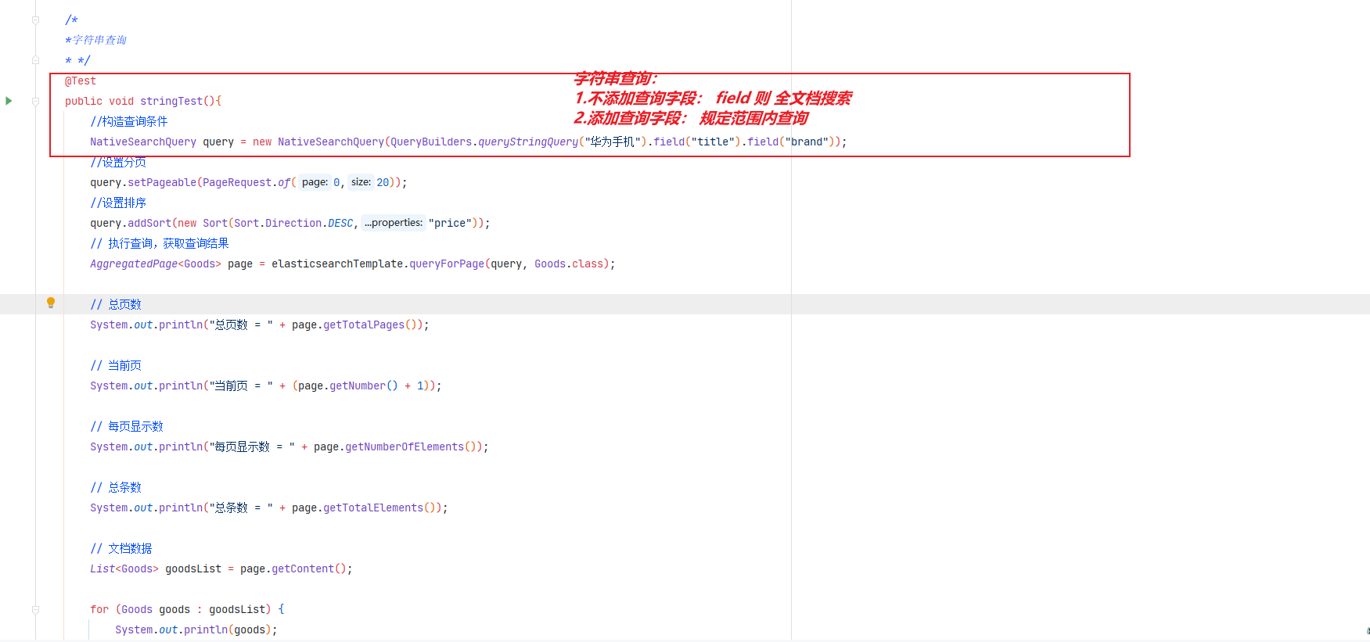
Task: Click the getNumber method call
Action: (358, 386)
